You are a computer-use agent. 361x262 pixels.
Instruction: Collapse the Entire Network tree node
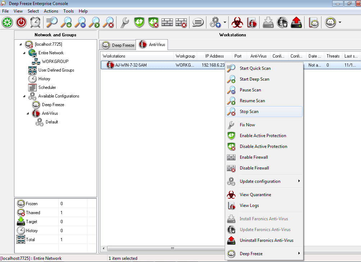[x=24, y=53]
